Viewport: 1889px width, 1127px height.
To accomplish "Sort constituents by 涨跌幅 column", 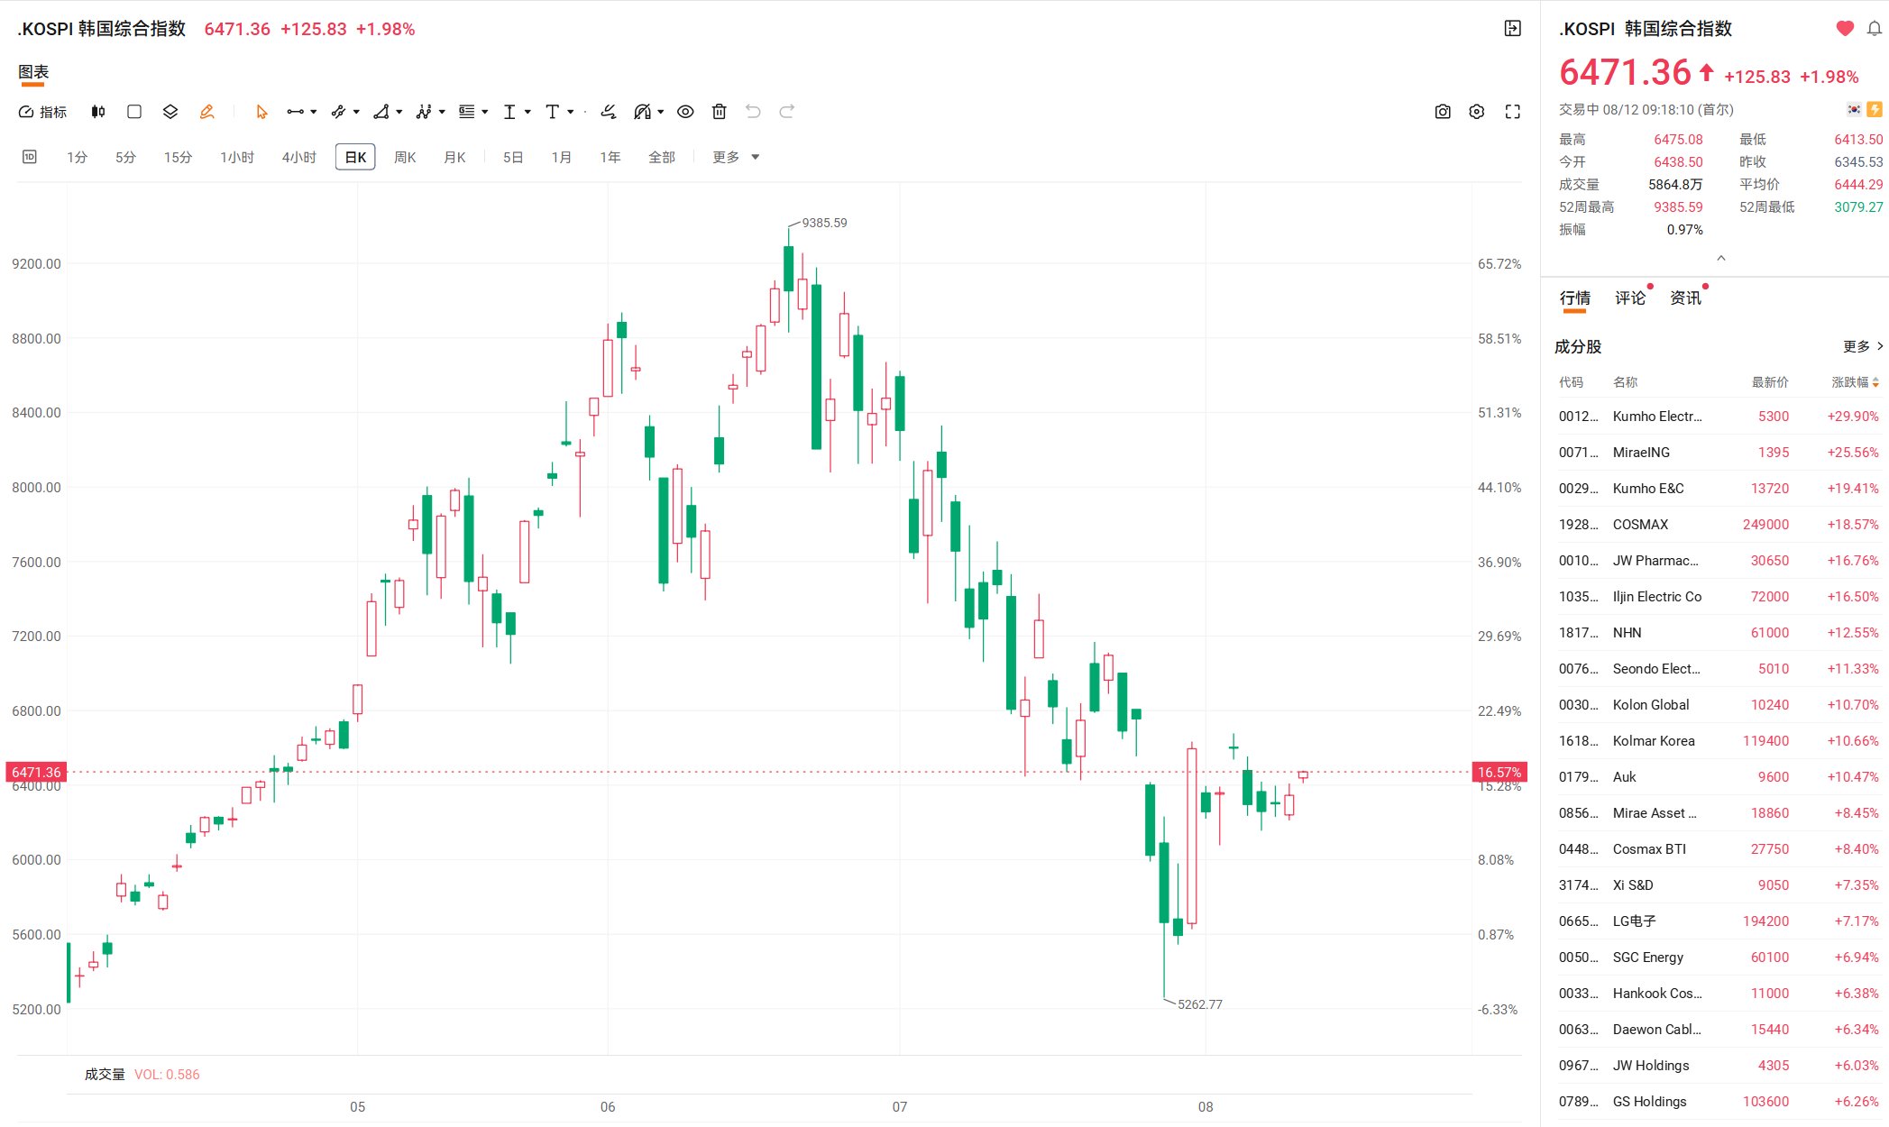I will (1855, 382).
